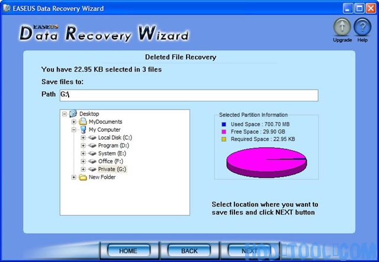Expand the Office (F:) node

coord(83,161)
